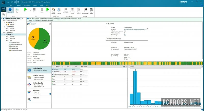
Task: Click the open project icon in title bar
Action: 12,2
